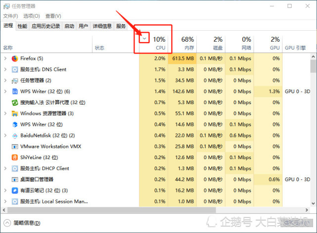This screenshot has width=317, height=233.
Task: Switch to the 服务 tab
Action: tap(121, 26)
